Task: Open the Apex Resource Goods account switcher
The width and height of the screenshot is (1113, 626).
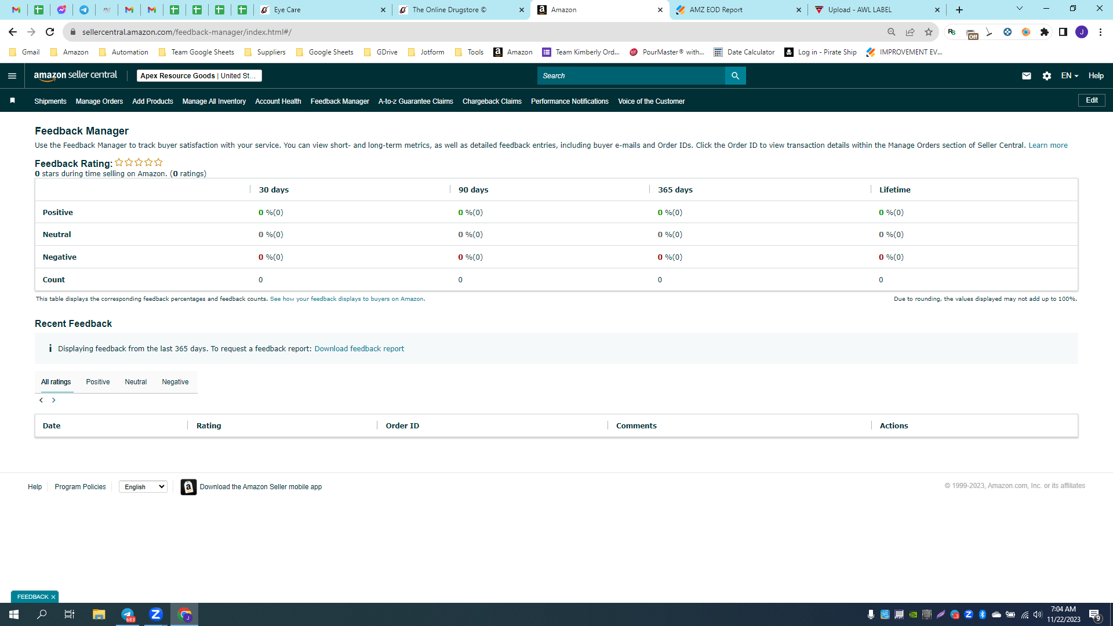Action: tap(199, 76)
